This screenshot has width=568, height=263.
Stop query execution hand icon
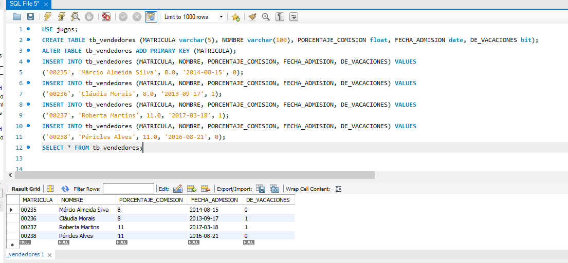(x=89, y=16)
